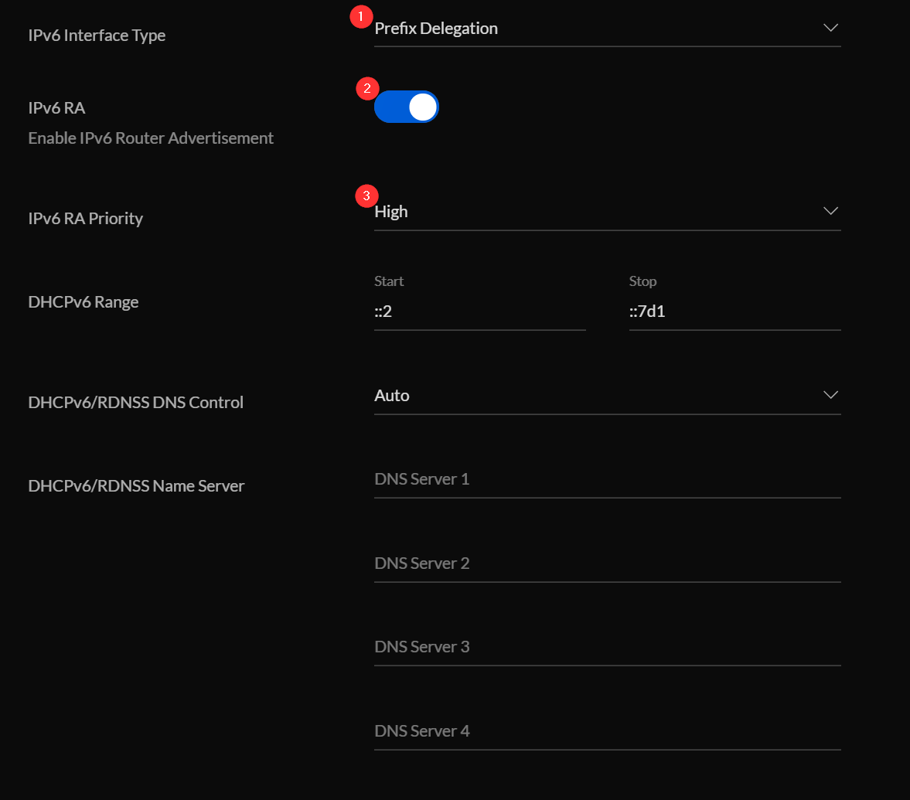Click the IPv6 Interface Type label
Screen dimensions: 910x800
click(x=97, y=36)
